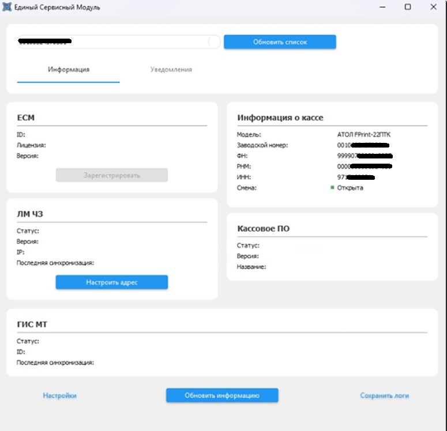The image size is (447, 431).
Task: Switch to the Уведомления tab
Action: click(171, 70)
